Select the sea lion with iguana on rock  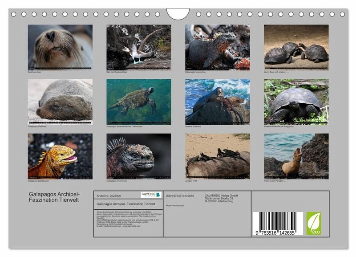tap(217, 102)
